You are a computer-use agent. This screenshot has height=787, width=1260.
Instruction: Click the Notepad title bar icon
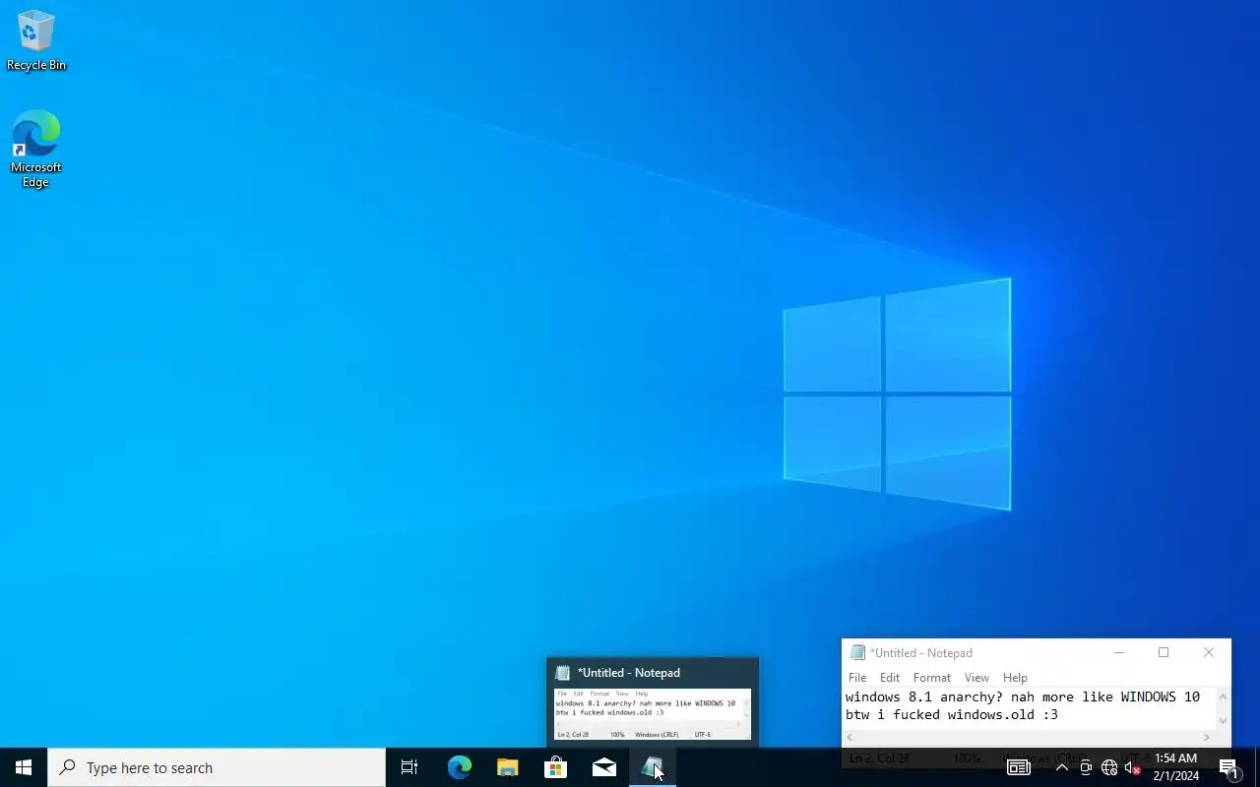[857, 652]
